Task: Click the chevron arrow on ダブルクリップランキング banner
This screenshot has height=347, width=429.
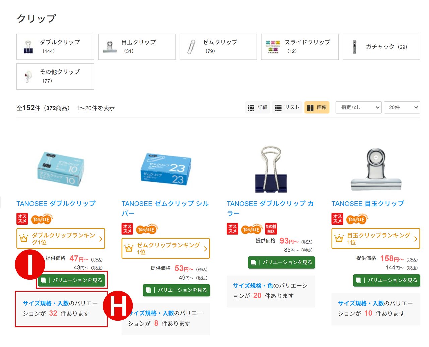Action: (100, 239)
